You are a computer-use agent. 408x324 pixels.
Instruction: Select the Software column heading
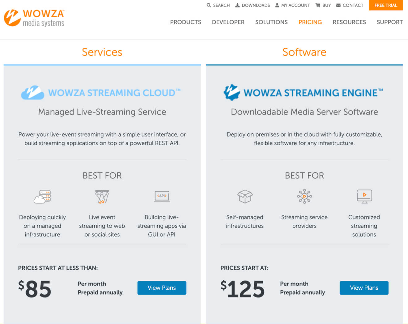[304, 52]
